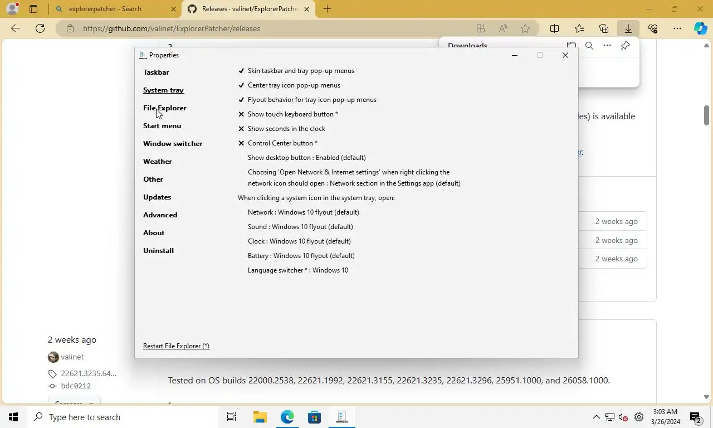
Task: Change Show desktop button setting
Action: point(307,158)
